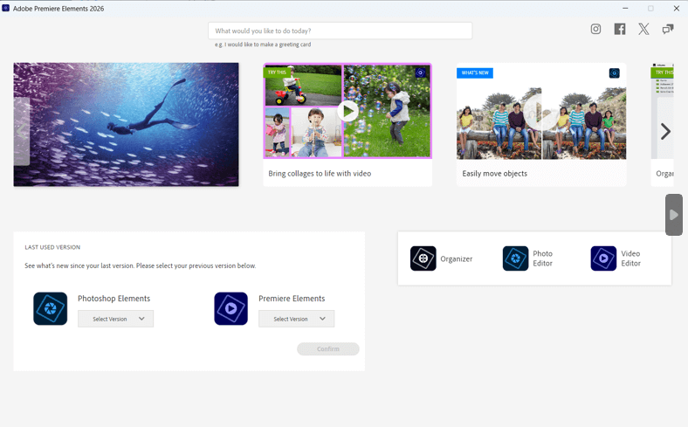Viewport: 688px width, 427px height.
Task: Click the Photoshop Elements logo icon
Action: (x=51, y=308)
